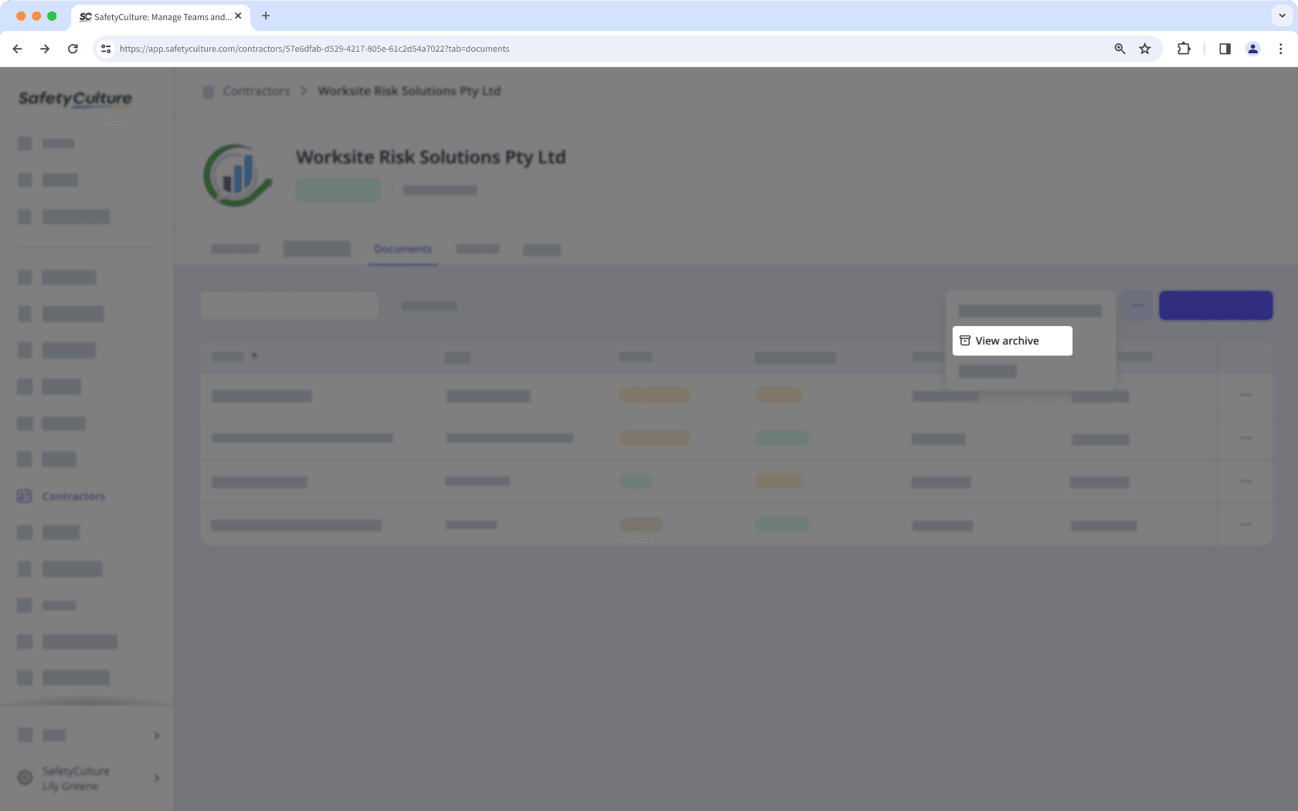Toggle the browser side panel icon
The height and width of the screenshot is (811, 1298).
(x=1224, y=48)
